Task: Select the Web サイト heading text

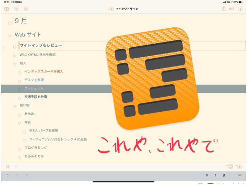Action: (28, 35)
